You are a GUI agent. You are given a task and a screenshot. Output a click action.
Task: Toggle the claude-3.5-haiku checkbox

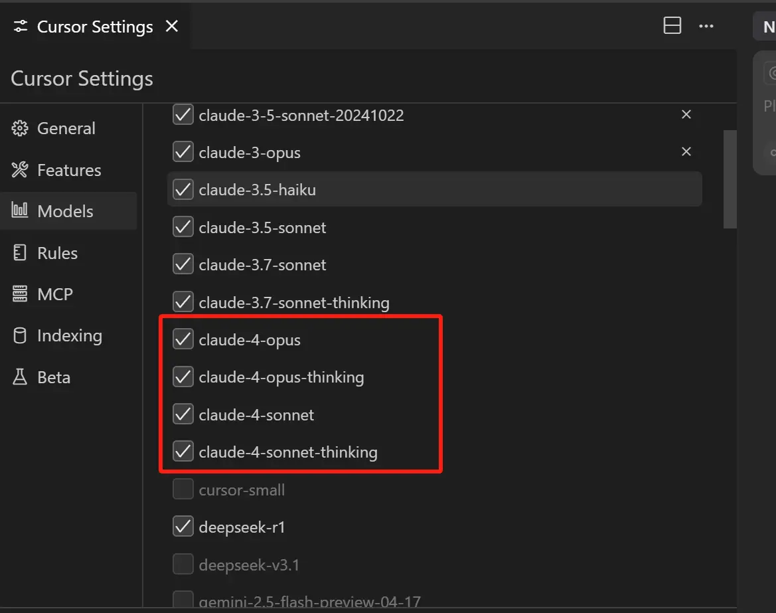(x=183, y=190)
